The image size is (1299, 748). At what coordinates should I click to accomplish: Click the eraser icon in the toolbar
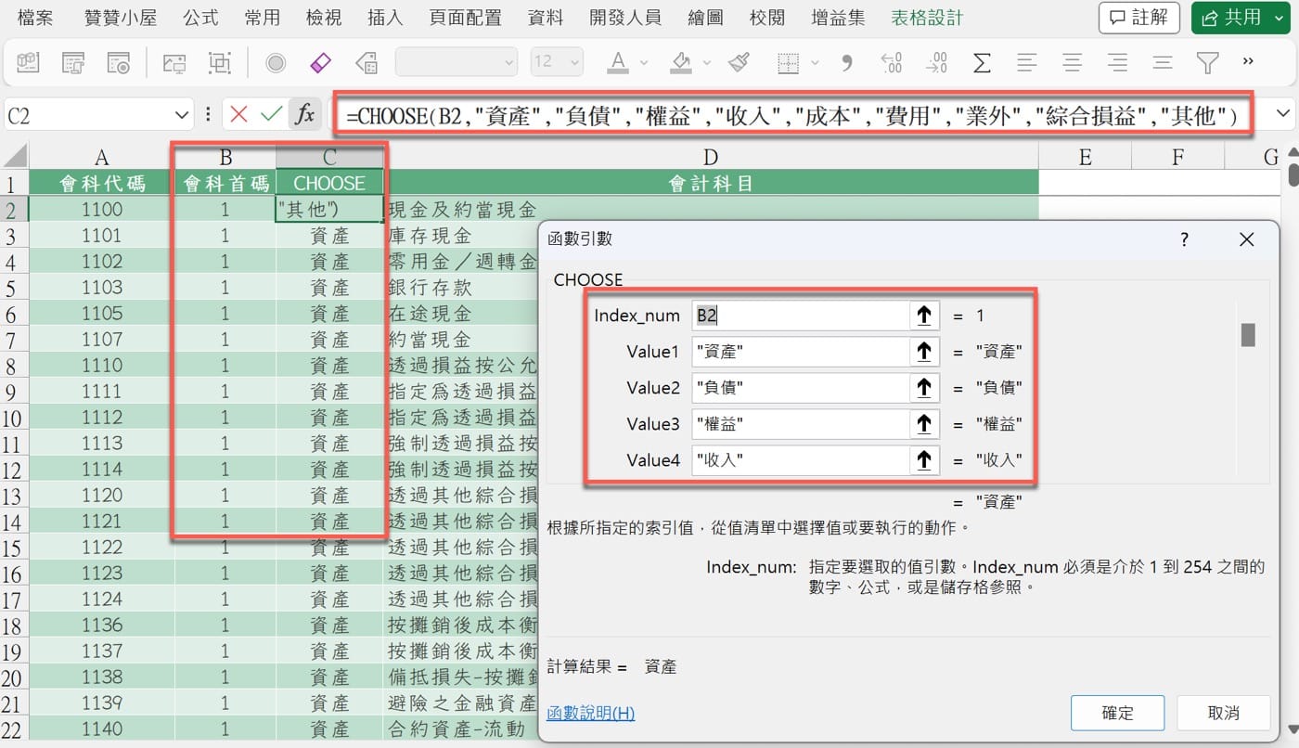[x=320, y=62]
